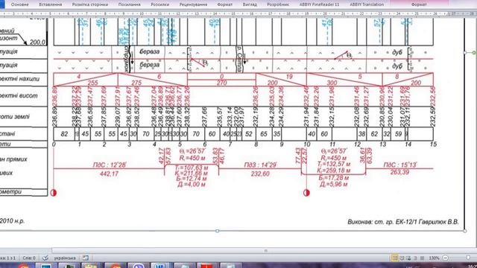
Task: Click curve parameter 'К=211,66 м'
Action: pos(192,173)
